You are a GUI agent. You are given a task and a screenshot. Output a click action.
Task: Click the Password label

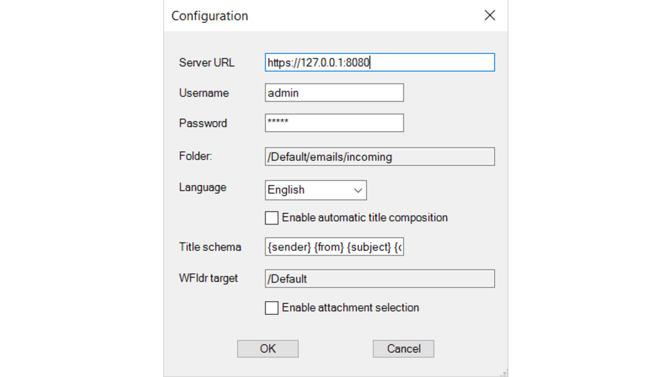pyautogui.click(x=203, y=123)
